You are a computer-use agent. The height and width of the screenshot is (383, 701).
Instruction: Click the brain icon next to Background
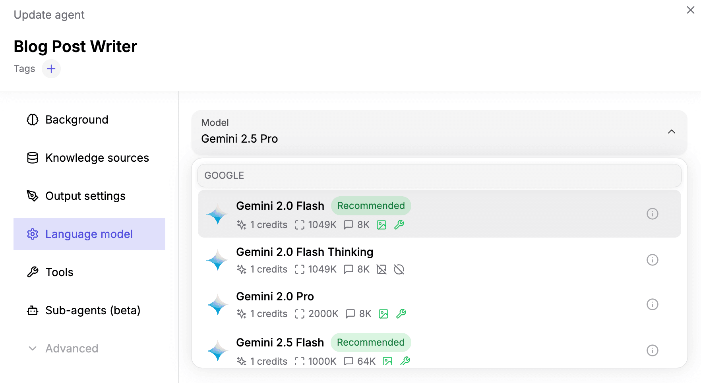pyautogui.click(x=33, y=120)
